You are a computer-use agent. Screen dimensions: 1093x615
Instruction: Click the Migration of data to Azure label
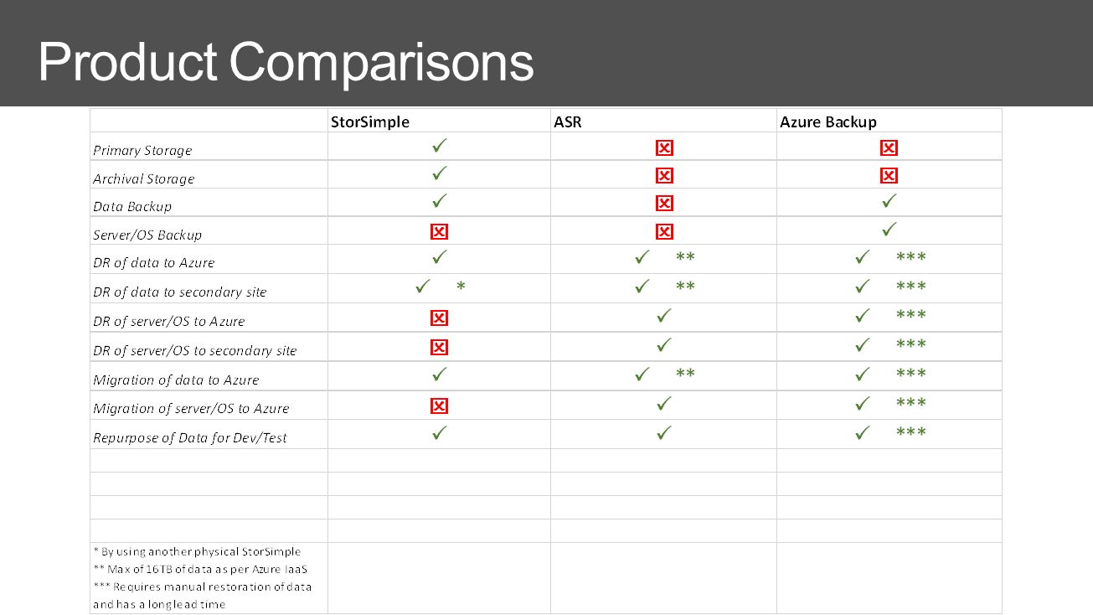176,380
